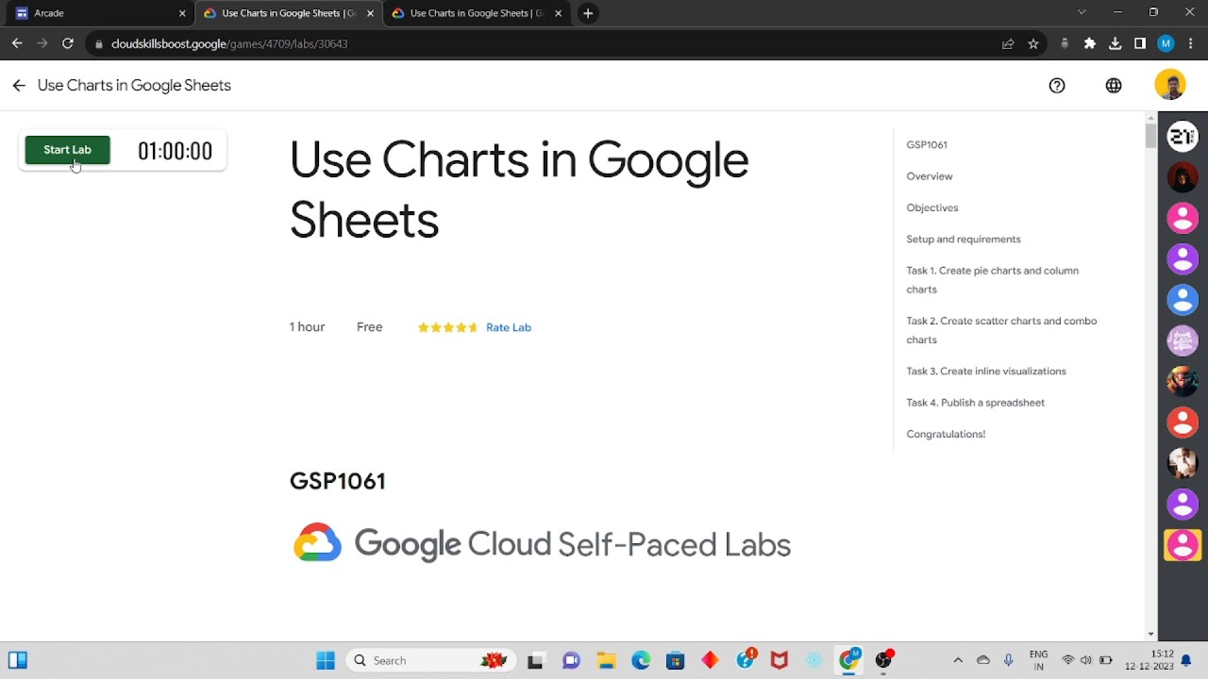The image size is (1208, 679).
Task: Show hidden system tray icons
Action: click(958, 660)
